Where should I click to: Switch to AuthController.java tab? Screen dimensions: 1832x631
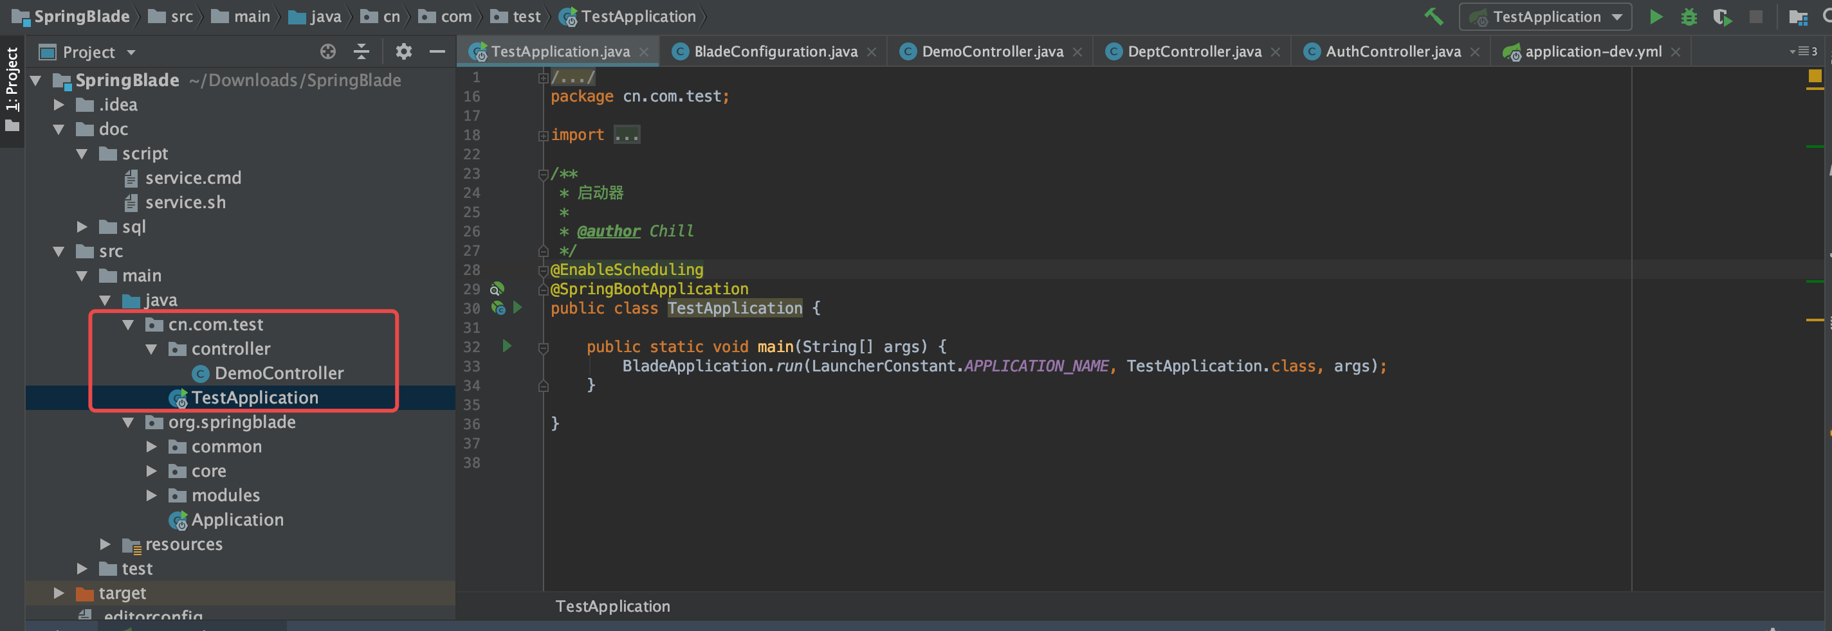(1393, 51)
